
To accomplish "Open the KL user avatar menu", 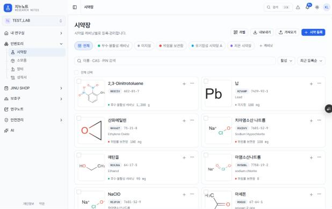I will point(327,7).
